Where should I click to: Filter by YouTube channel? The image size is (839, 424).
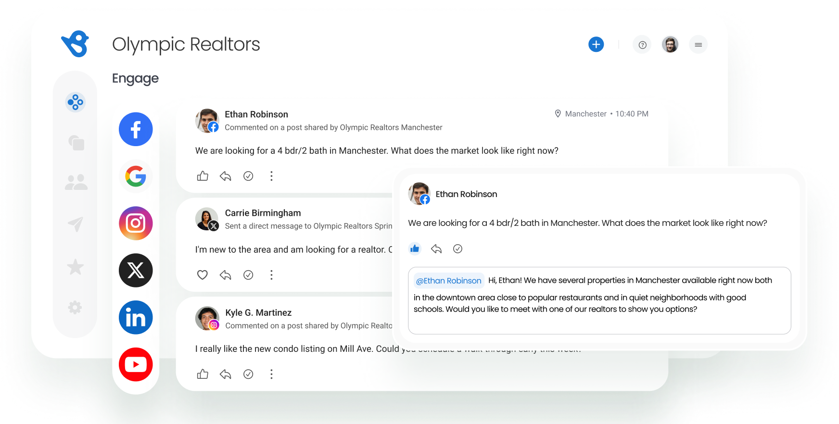(136, 365)
